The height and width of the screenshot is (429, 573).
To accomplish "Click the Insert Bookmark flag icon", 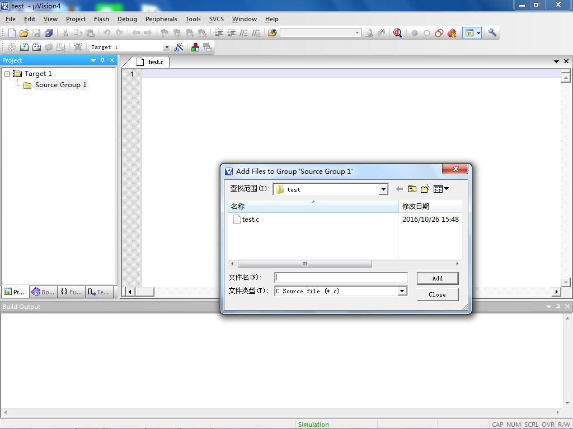I will [x=165, y=33].
